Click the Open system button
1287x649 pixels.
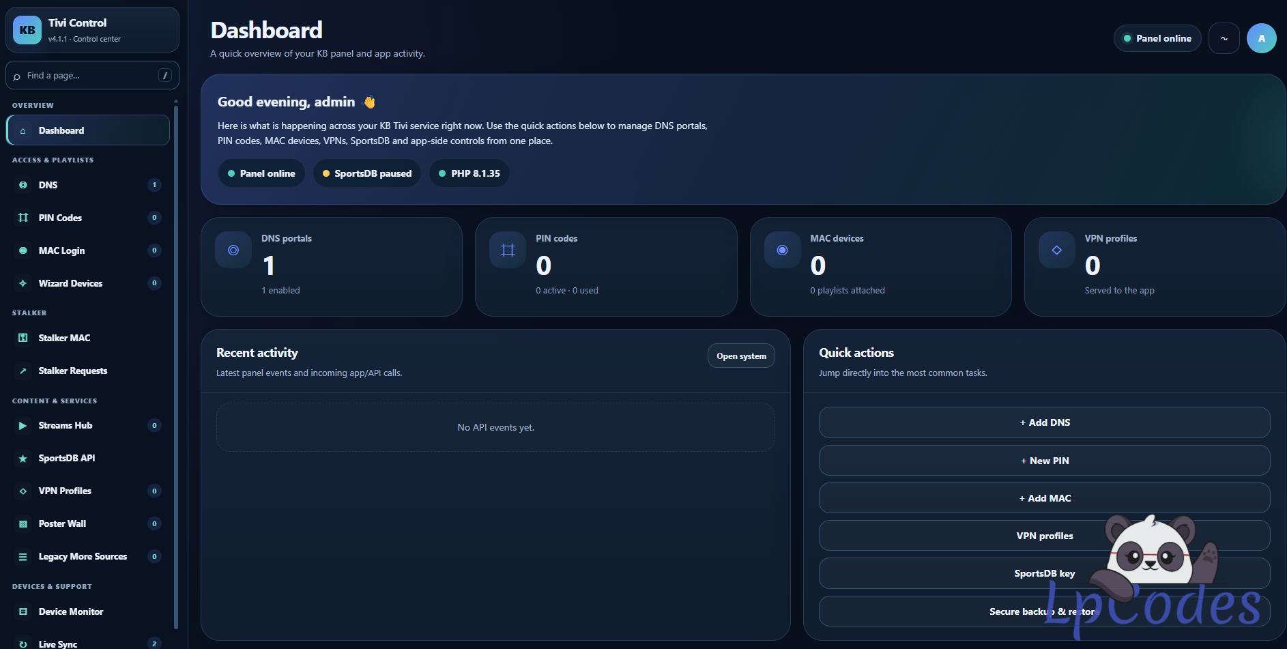pos(741,356)
